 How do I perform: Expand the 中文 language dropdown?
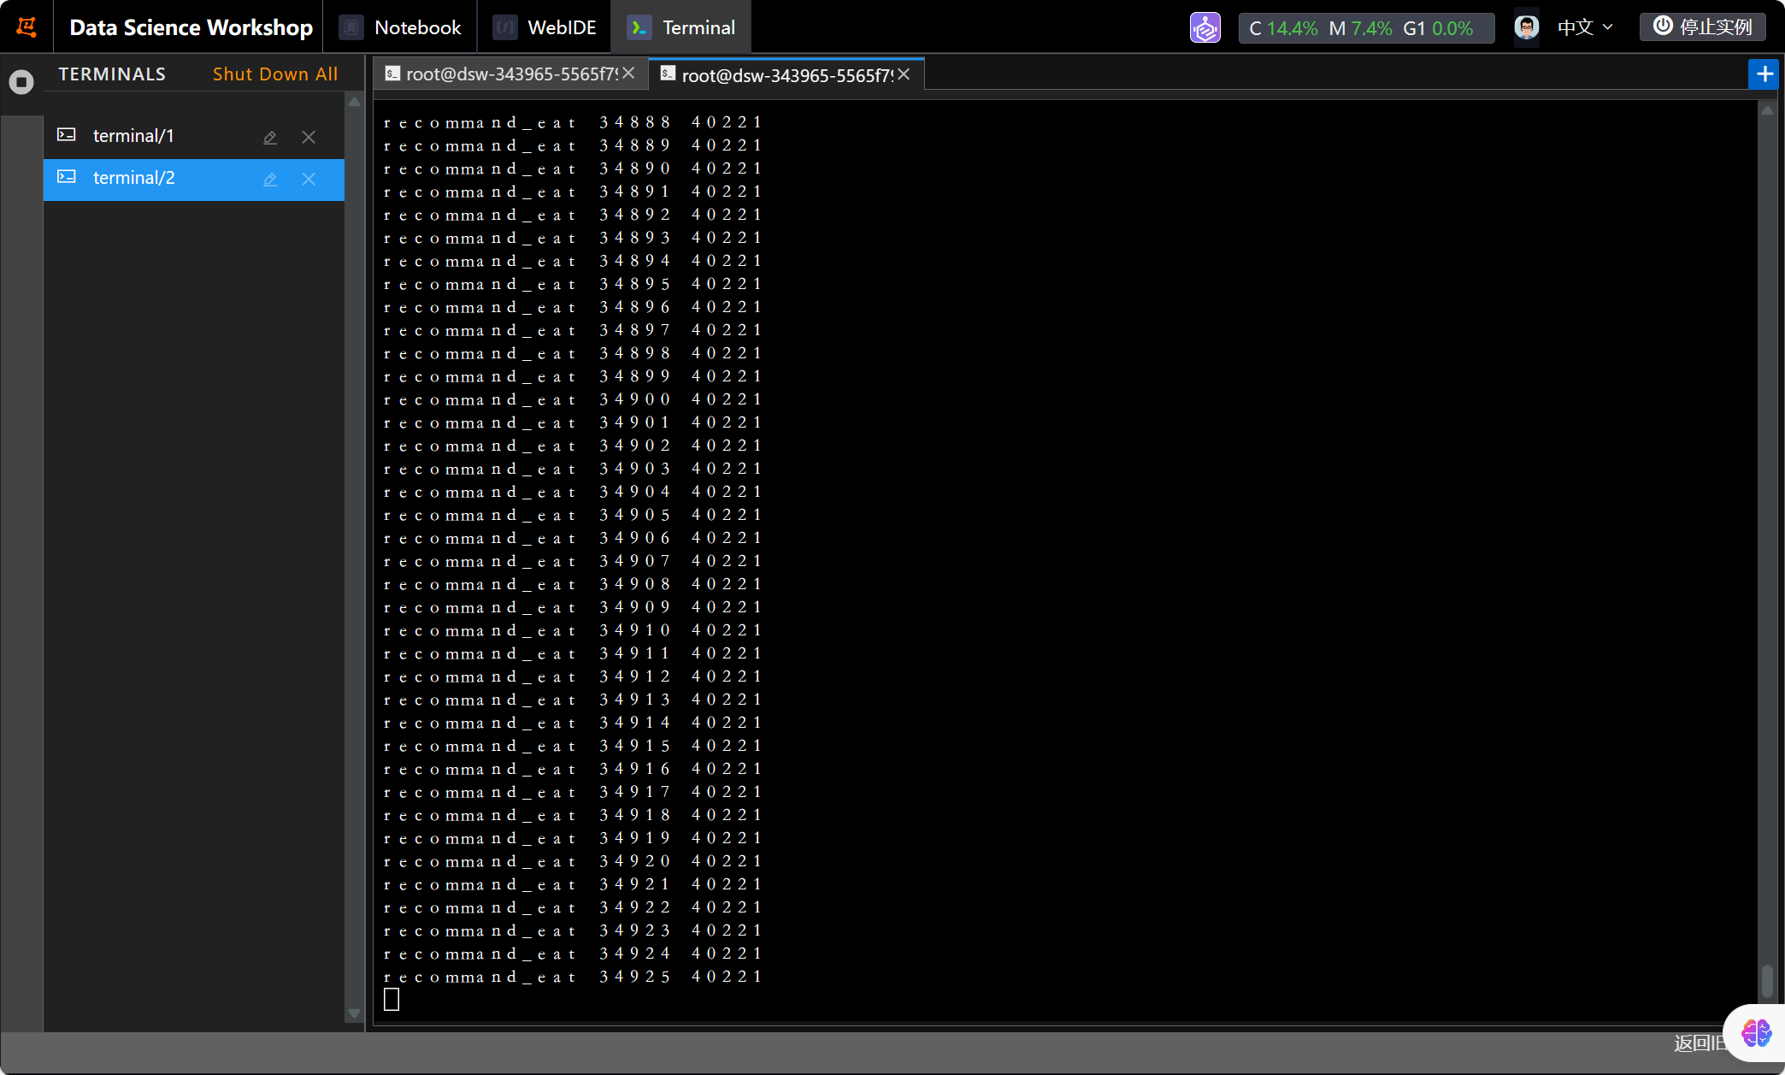point(1585,27)
